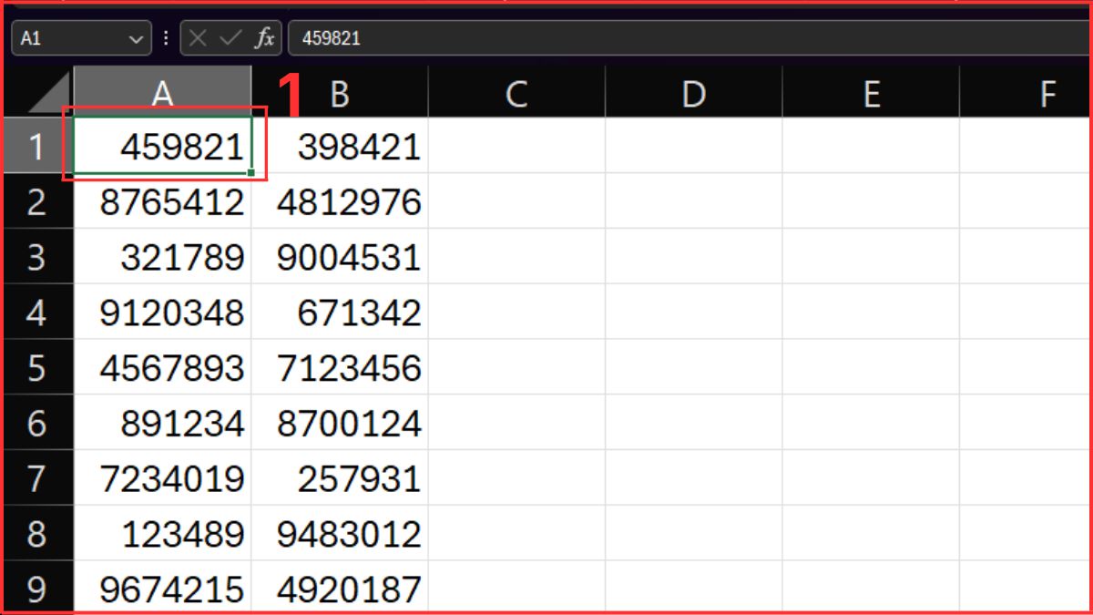1093x615 pixels.
Task: Select cell containing 671342
Action: coord(340,312)
